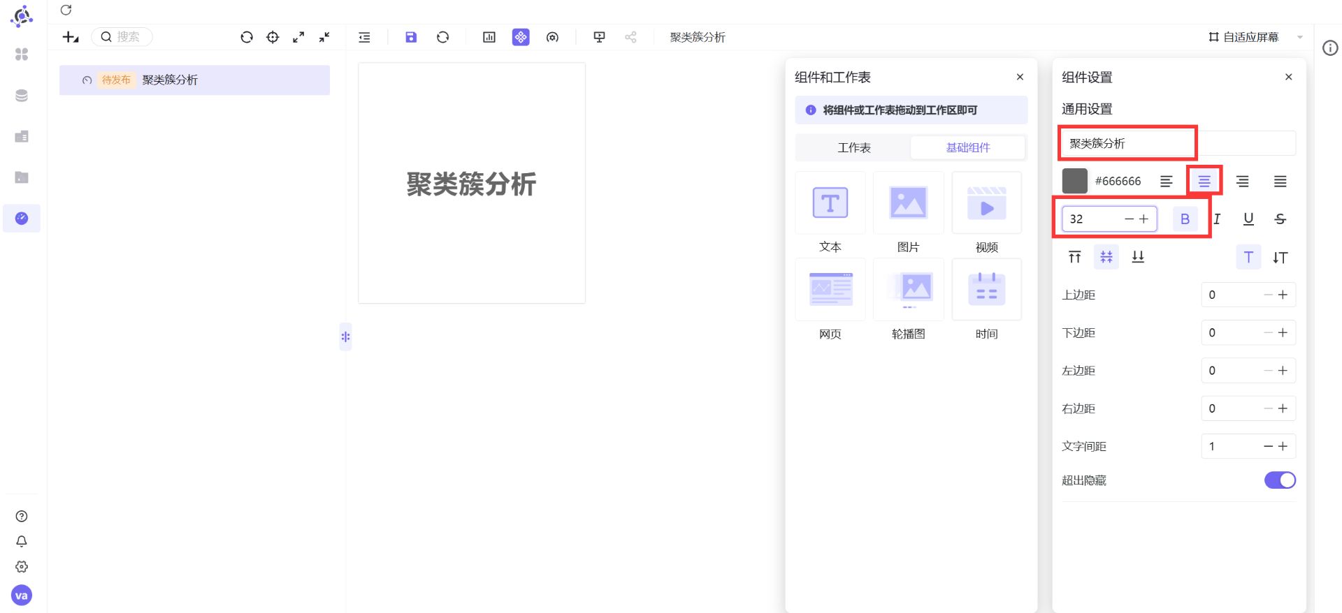Viewport: 1342px width, 613px height.
Task: Align text to top vertically
Action: click(x=1074, y=258)
